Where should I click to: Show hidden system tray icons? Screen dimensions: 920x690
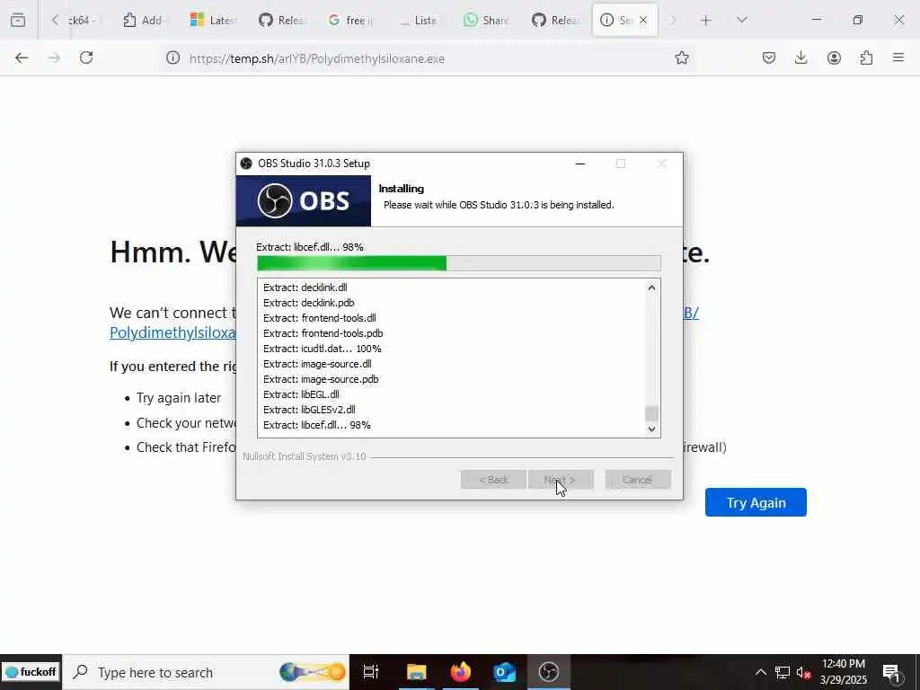click(x=760, y=672)
